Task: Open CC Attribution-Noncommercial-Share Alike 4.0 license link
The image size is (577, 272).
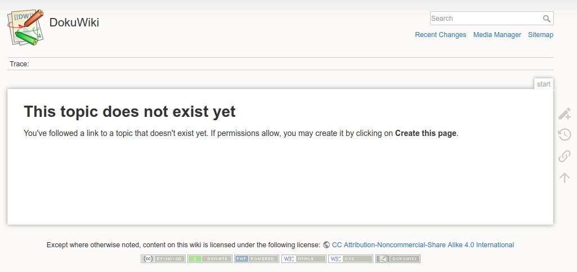Action: [x=423, y=245]
